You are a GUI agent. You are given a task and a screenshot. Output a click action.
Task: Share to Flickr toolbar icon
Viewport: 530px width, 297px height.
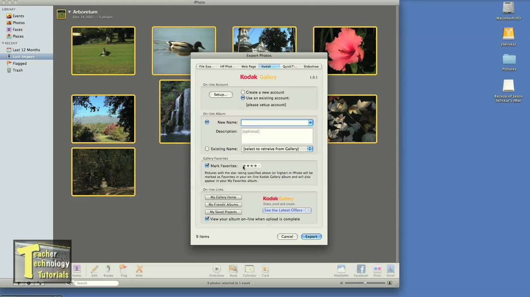click(x=377, y=271)
